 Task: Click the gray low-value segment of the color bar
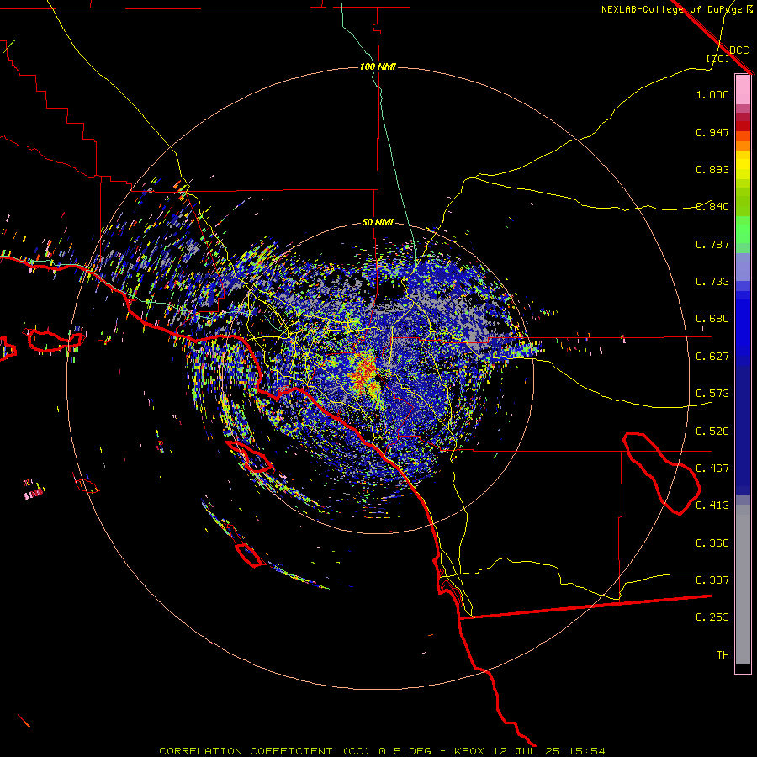click(x=743, y=585)
